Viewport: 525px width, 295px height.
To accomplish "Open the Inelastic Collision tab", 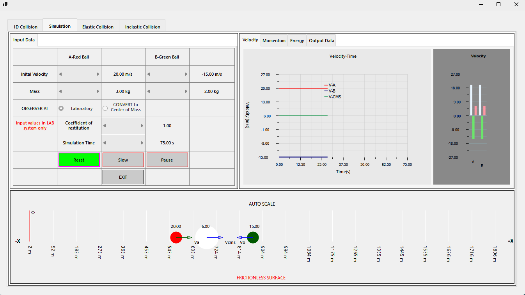I will tap(142, 27).
